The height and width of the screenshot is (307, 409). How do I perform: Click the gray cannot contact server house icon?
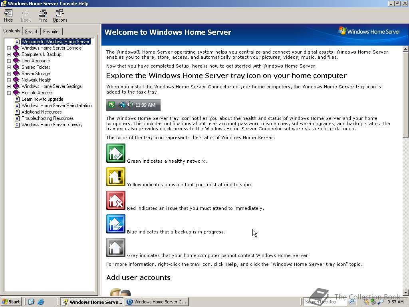[x=116, y=247]
